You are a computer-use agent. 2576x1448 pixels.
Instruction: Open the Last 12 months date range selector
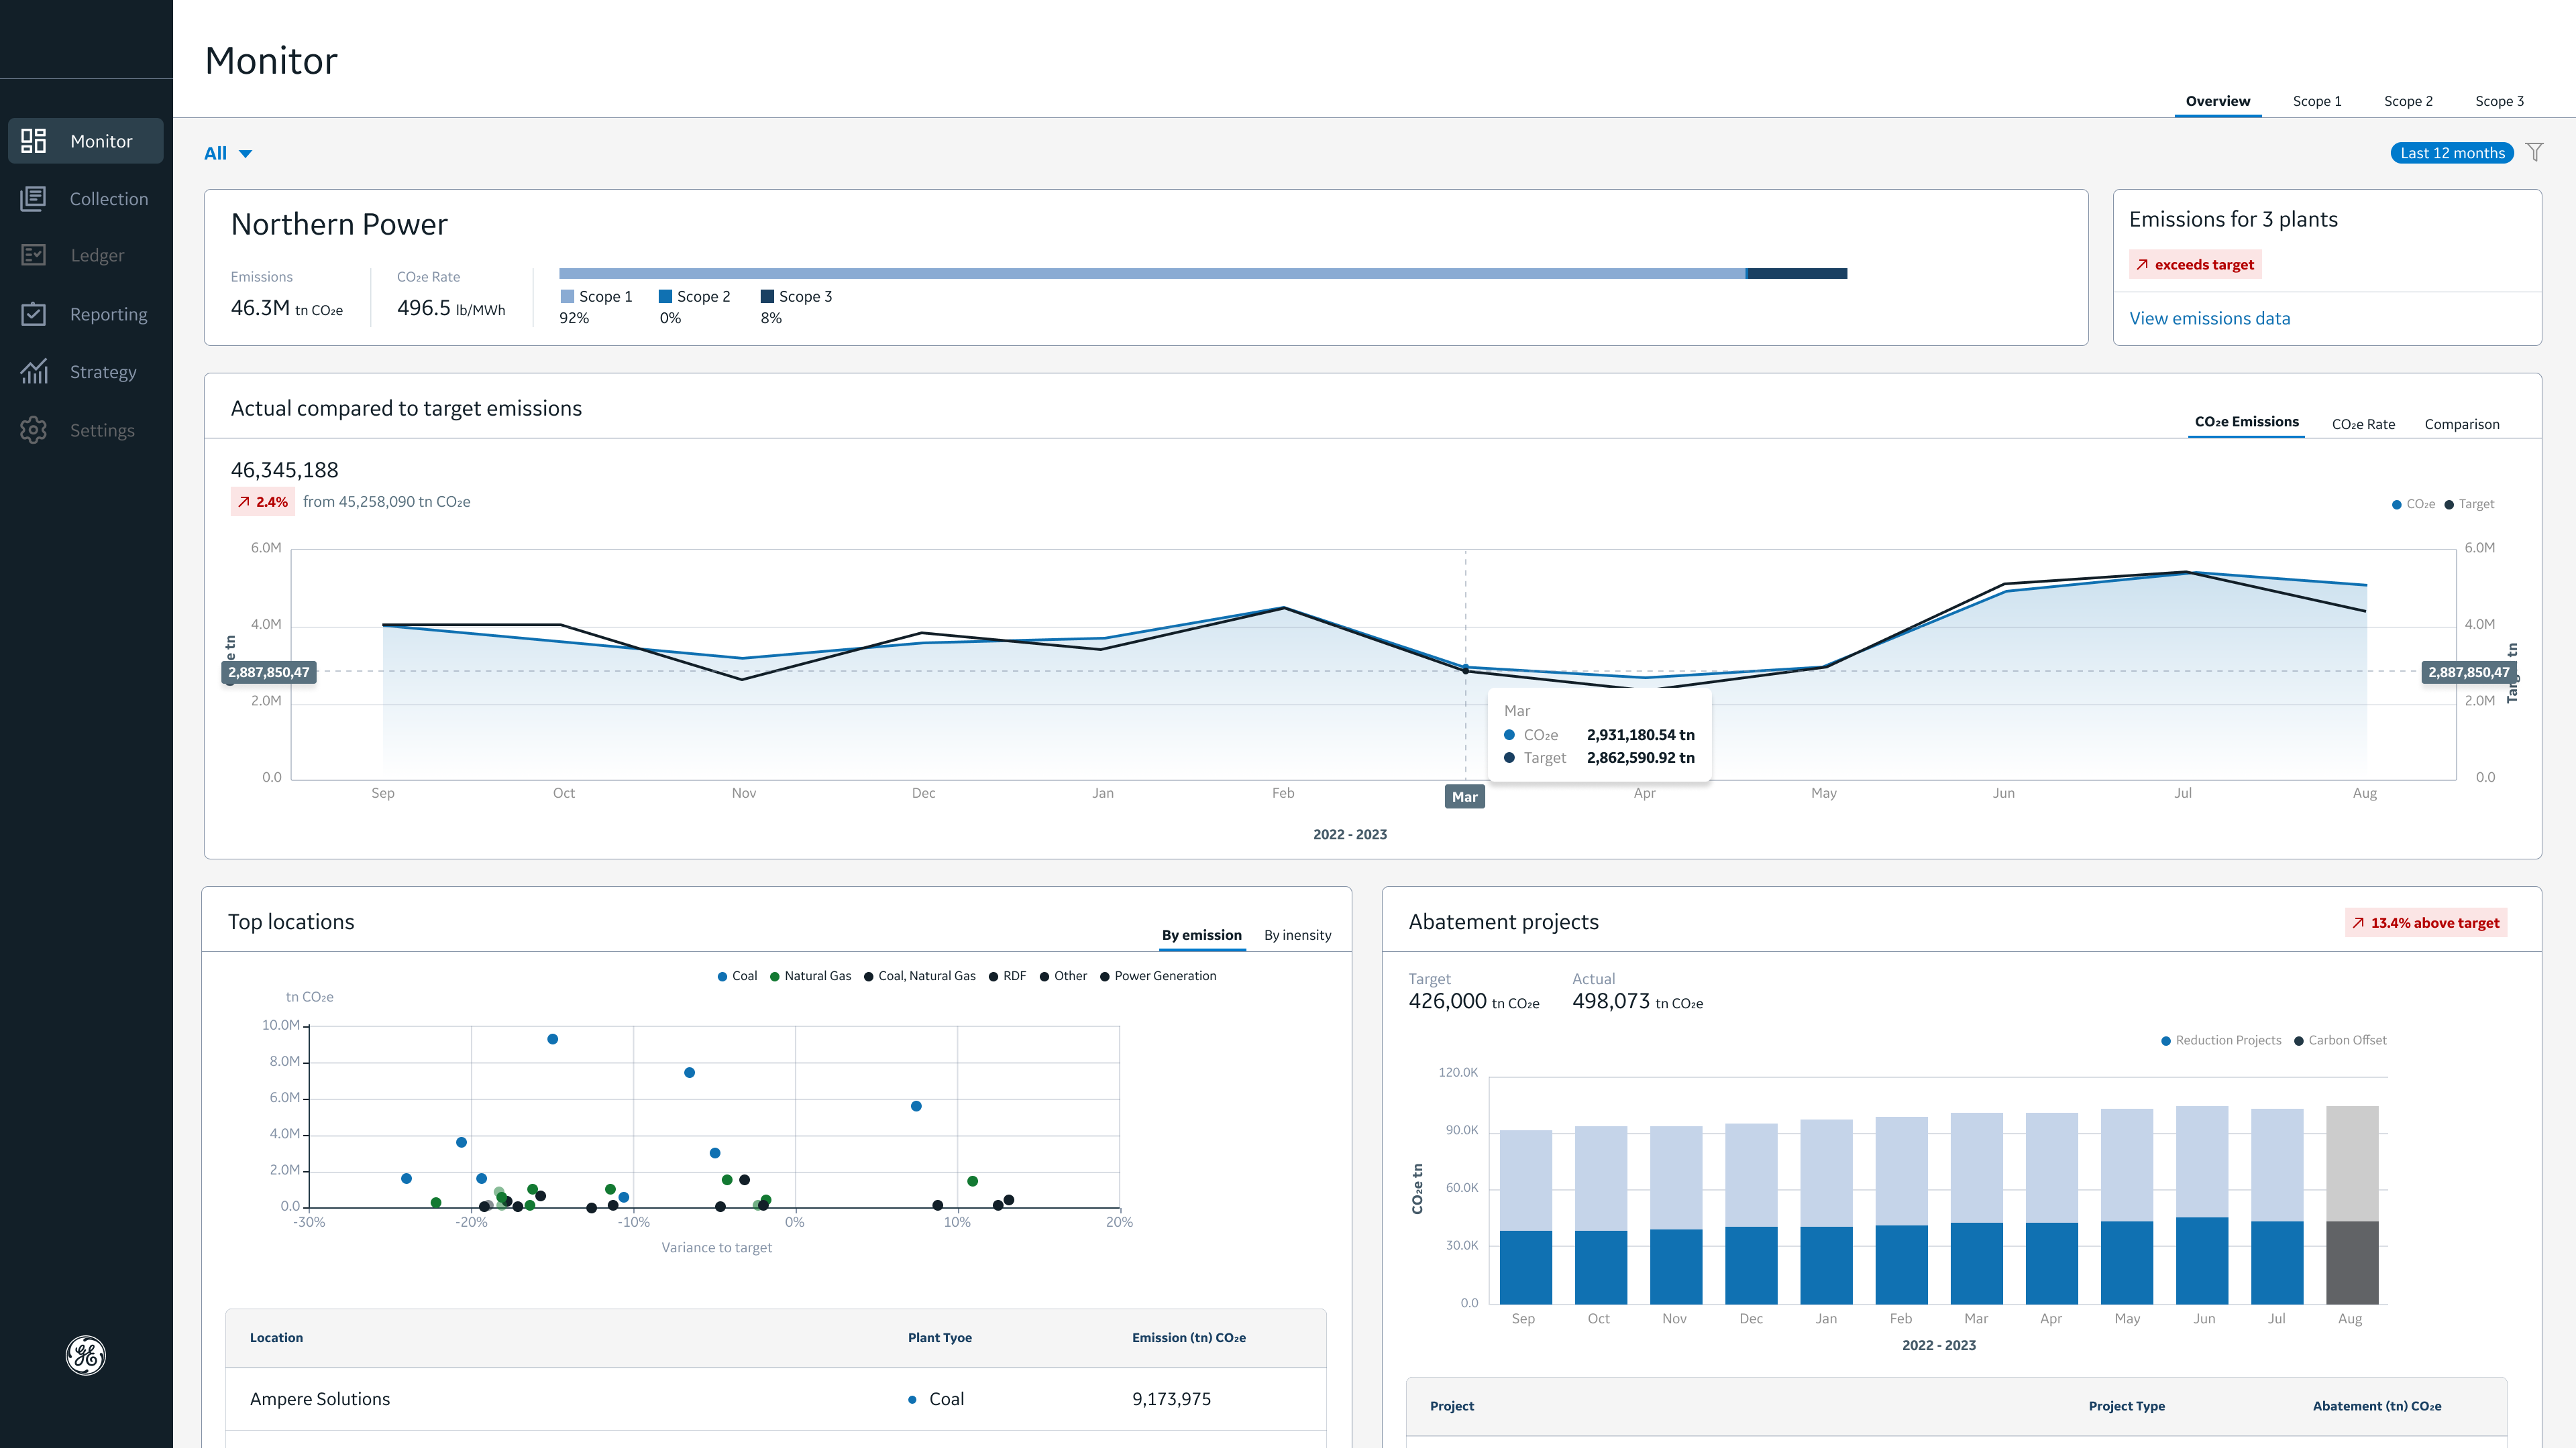[x=2451, y=153]
